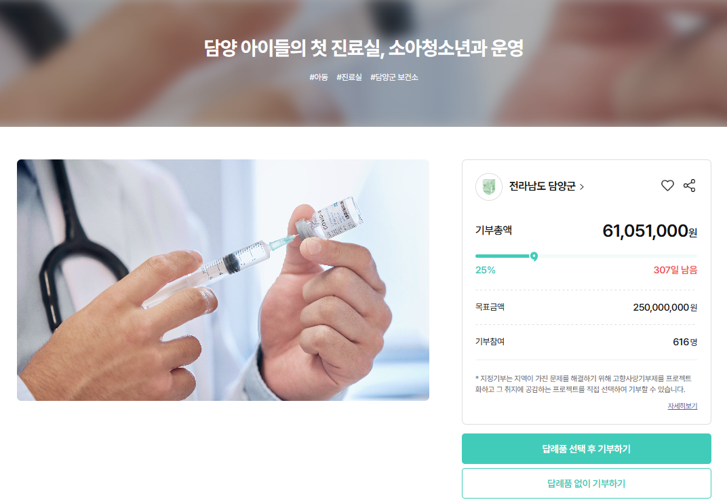
Task: Select the #담양군 보건소 hashtag
Action: pyautogui.click(x=394, y=77)
